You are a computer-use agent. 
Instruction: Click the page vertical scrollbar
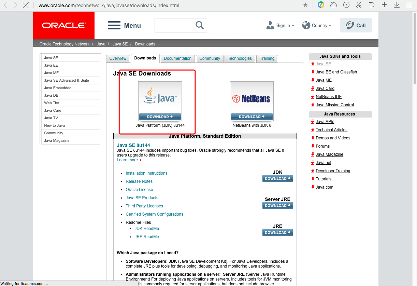[x=415, y=48]
